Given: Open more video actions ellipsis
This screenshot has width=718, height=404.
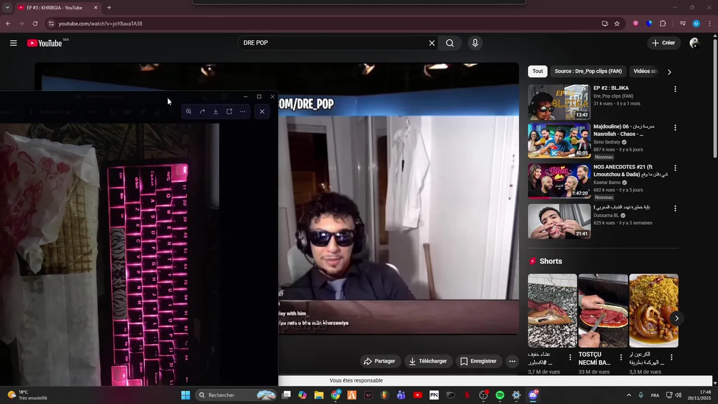Looking at the screenshot, I should coord(512,361).
